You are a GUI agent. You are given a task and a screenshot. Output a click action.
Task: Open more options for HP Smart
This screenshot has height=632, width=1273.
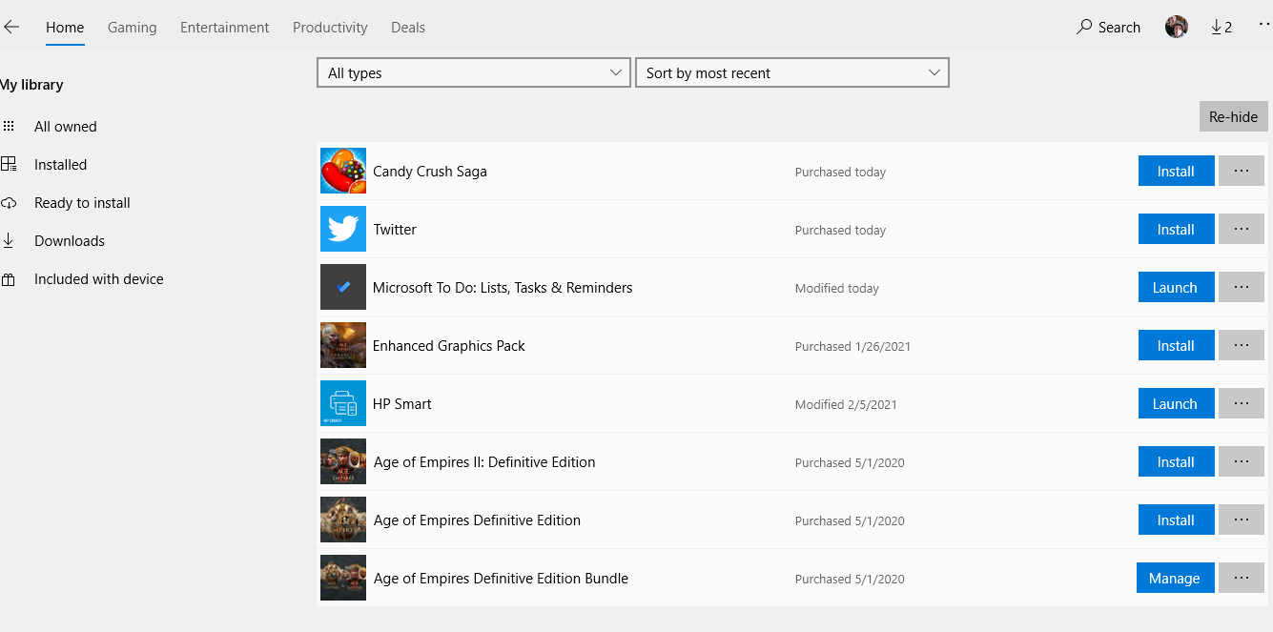[1241, 403]
